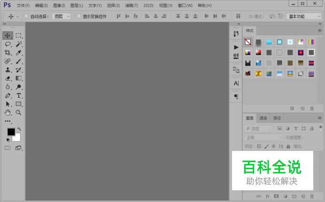Pick the Pen tool
325x202 pixels.
tap(8, 96)
